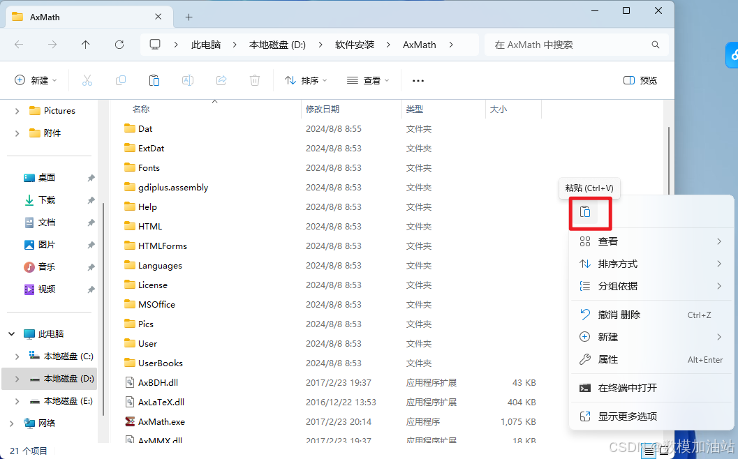
Task: Click the Delete trash icon in the toolbar
Action: (255, 80)
